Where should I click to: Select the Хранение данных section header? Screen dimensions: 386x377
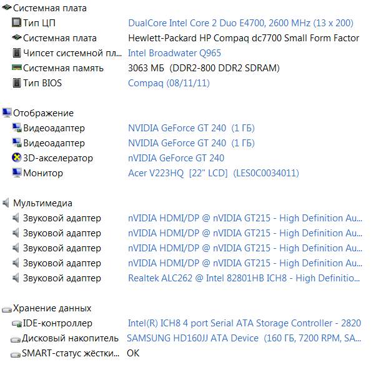click(x=52, y=308)
